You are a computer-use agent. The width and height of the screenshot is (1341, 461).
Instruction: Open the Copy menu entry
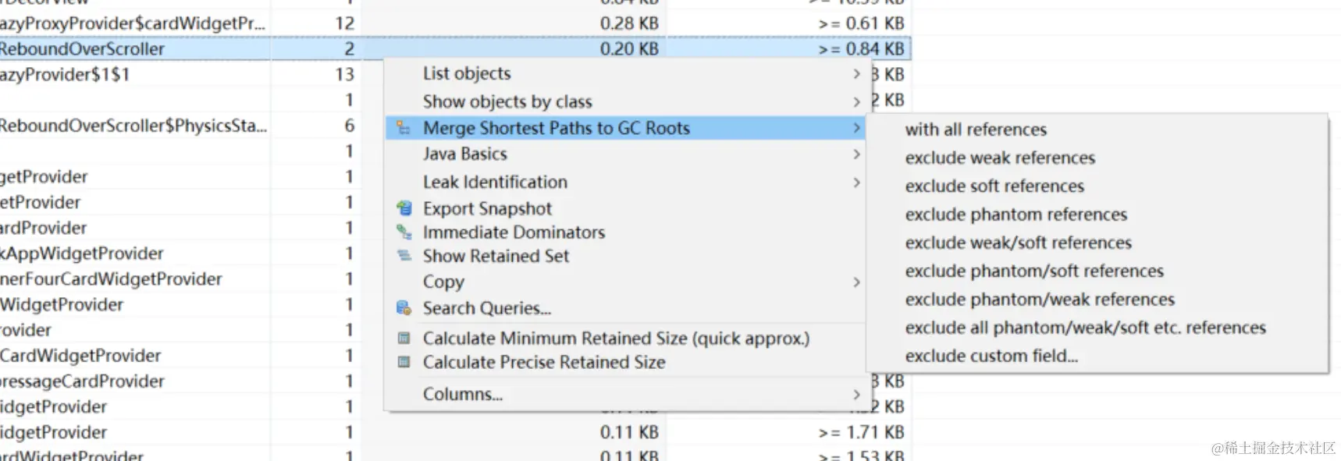[443, 282]
